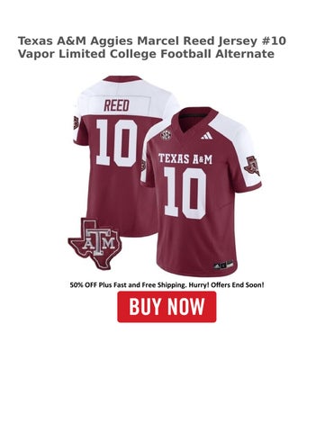Click the Texas-shaped A&M logo patch
This screenshot has height=432, width=334.
tap(95, 244)
